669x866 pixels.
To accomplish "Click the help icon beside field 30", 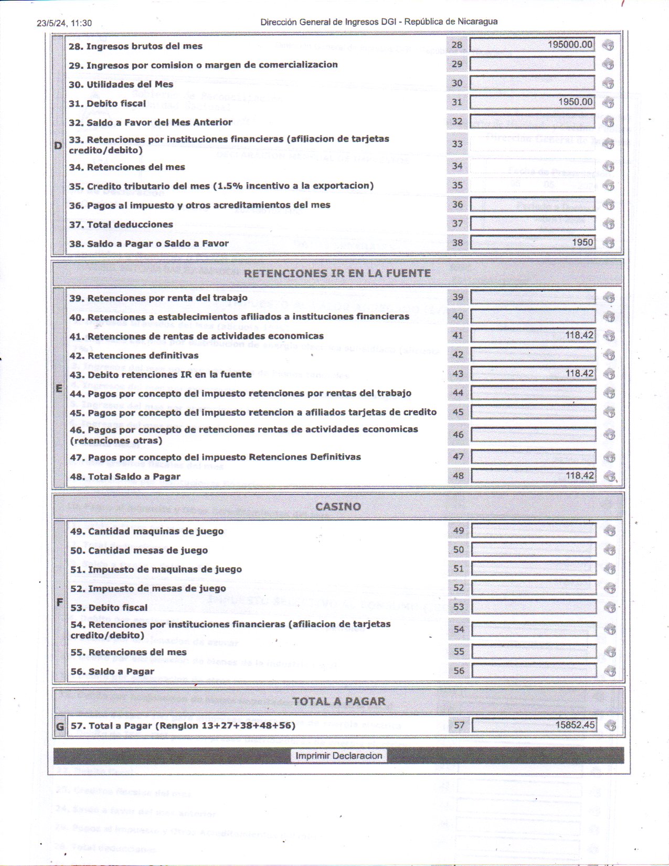I will pos(608,83).
